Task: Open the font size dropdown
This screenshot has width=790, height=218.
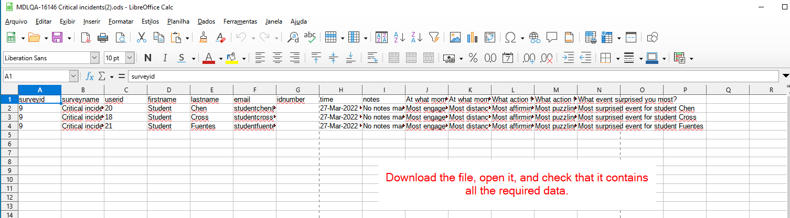Action: (x=130, y=58)
